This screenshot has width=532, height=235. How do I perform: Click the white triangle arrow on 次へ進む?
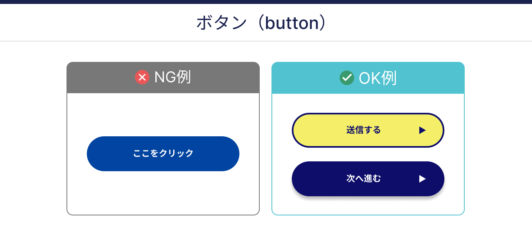422,179
